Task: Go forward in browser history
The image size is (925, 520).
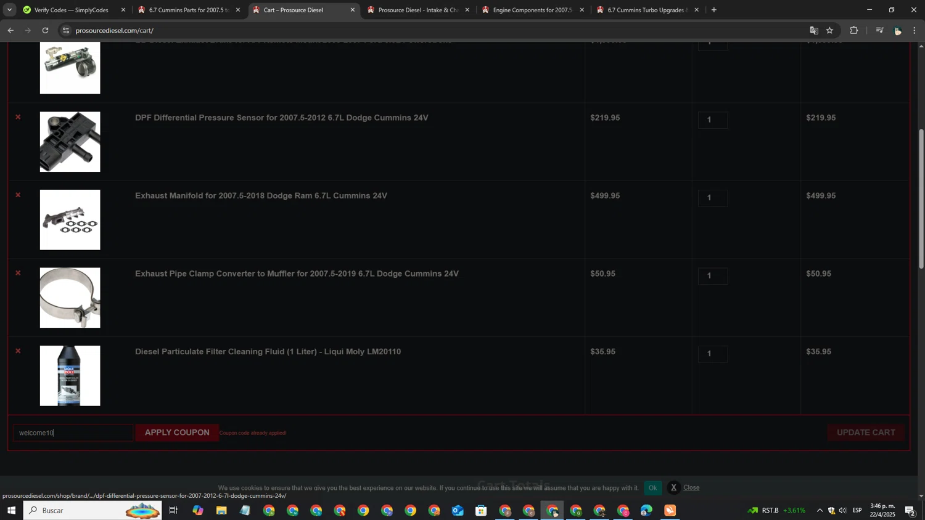Action: coord(28,30)
